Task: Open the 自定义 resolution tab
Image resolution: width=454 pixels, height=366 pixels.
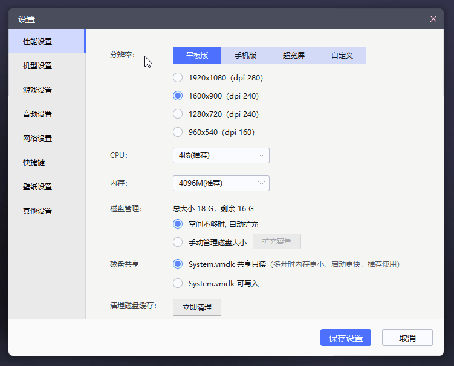Action: pyautogui.click(x=342, y=56)
